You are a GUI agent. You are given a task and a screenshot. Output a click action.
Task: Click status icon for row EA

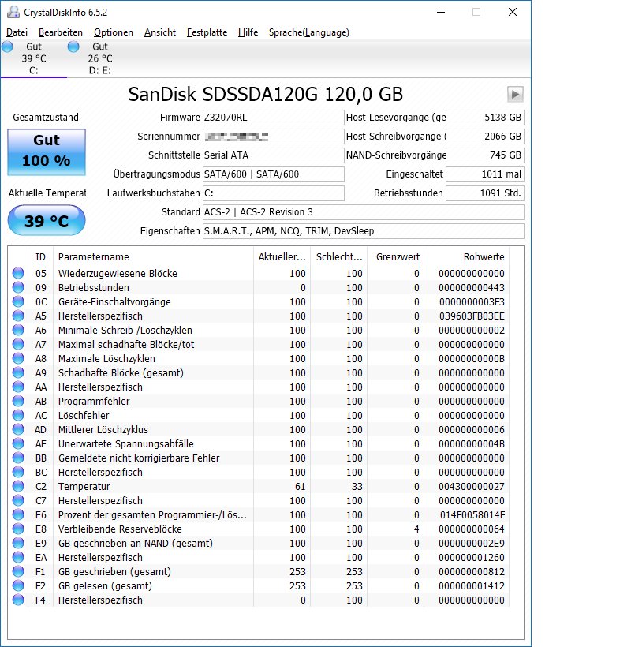coord(18,557)
